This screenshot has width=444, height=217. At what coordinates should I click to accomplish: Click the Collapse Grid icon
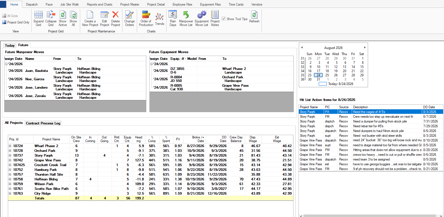coord(51,18)
